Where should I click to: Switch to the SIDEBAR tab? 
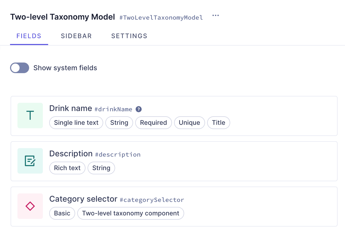click(76, 36)
